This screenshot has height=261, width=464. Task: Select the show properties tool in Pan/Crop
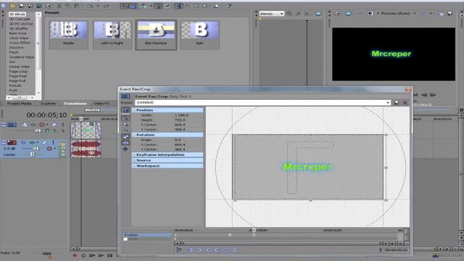pyautogui.click(x=125, y=110)
